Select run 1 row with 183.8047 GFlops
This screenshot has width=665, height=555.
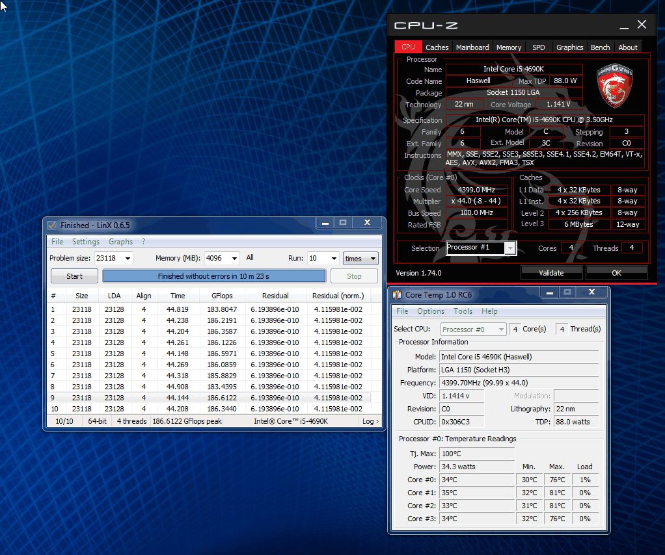(209, 309)
